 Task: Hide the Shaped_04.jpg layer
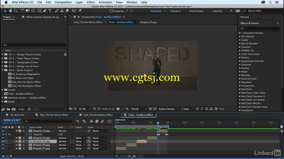click(x=3, y=138)
